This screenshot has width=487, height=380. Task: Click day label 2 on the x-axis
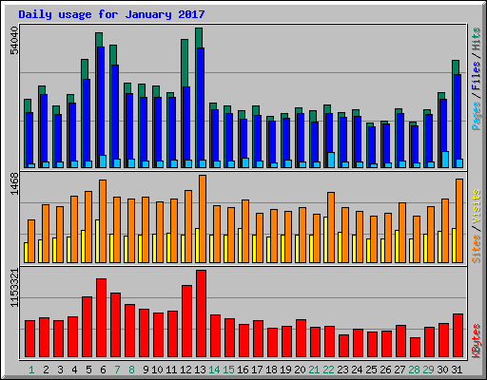pyautogui.click(x=46, y=370)
